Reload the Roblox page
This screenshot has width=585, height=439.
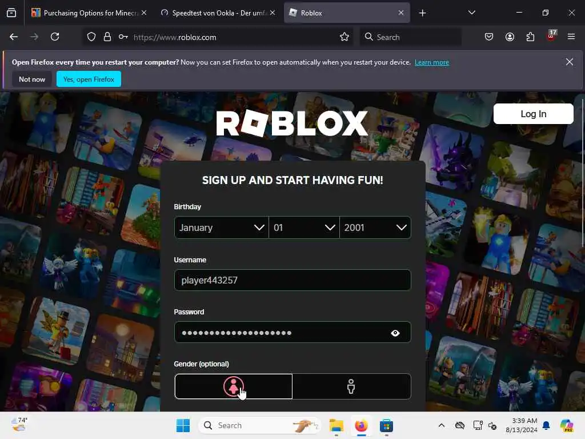click(55, 37)
